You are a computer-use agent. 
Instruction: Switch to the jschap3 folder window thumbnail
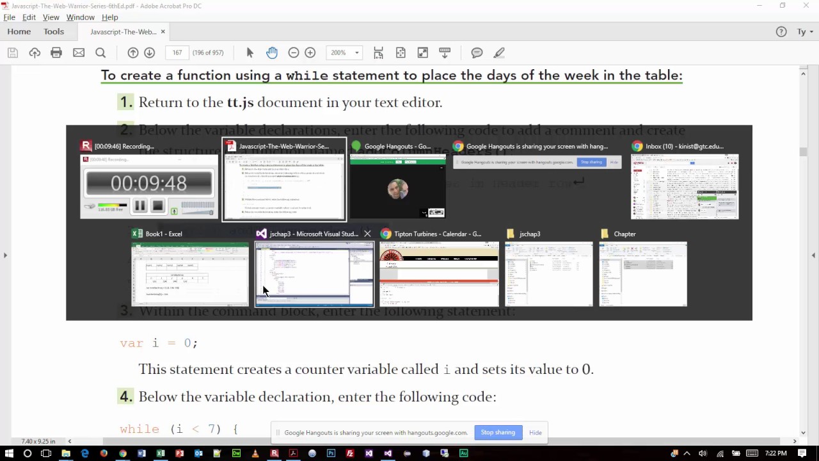click(x=548, y=267)
